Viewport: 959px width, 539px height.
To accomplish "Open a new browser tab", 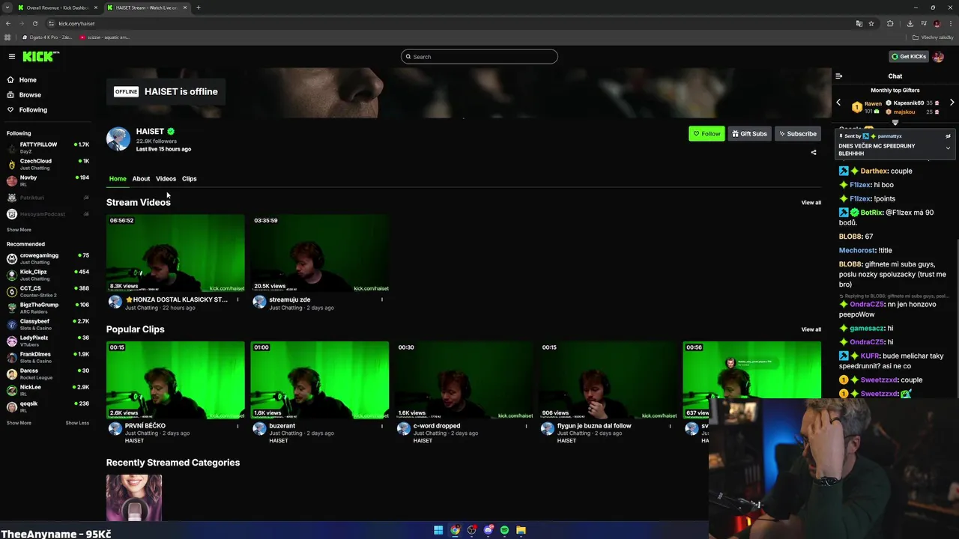I will (x=198, y=7).
